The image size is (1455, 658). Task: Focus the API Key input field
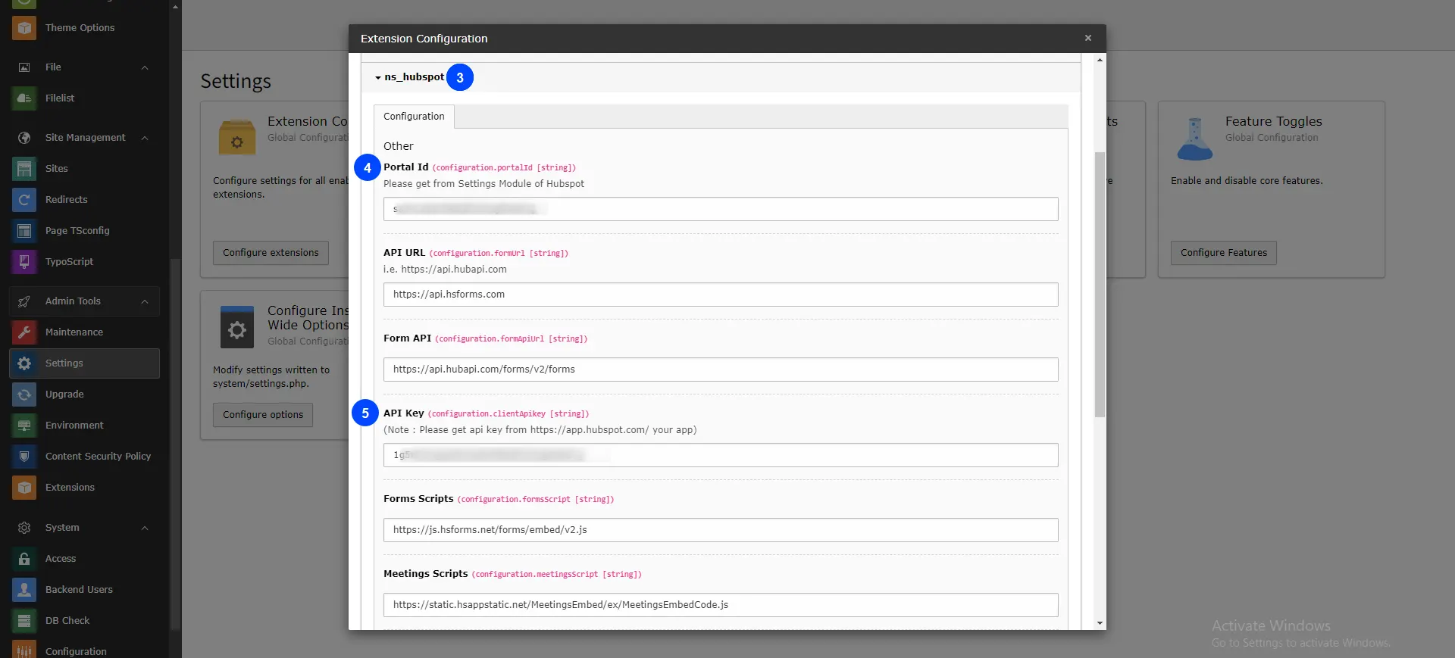pyautogui.click(x=721, y=455)
